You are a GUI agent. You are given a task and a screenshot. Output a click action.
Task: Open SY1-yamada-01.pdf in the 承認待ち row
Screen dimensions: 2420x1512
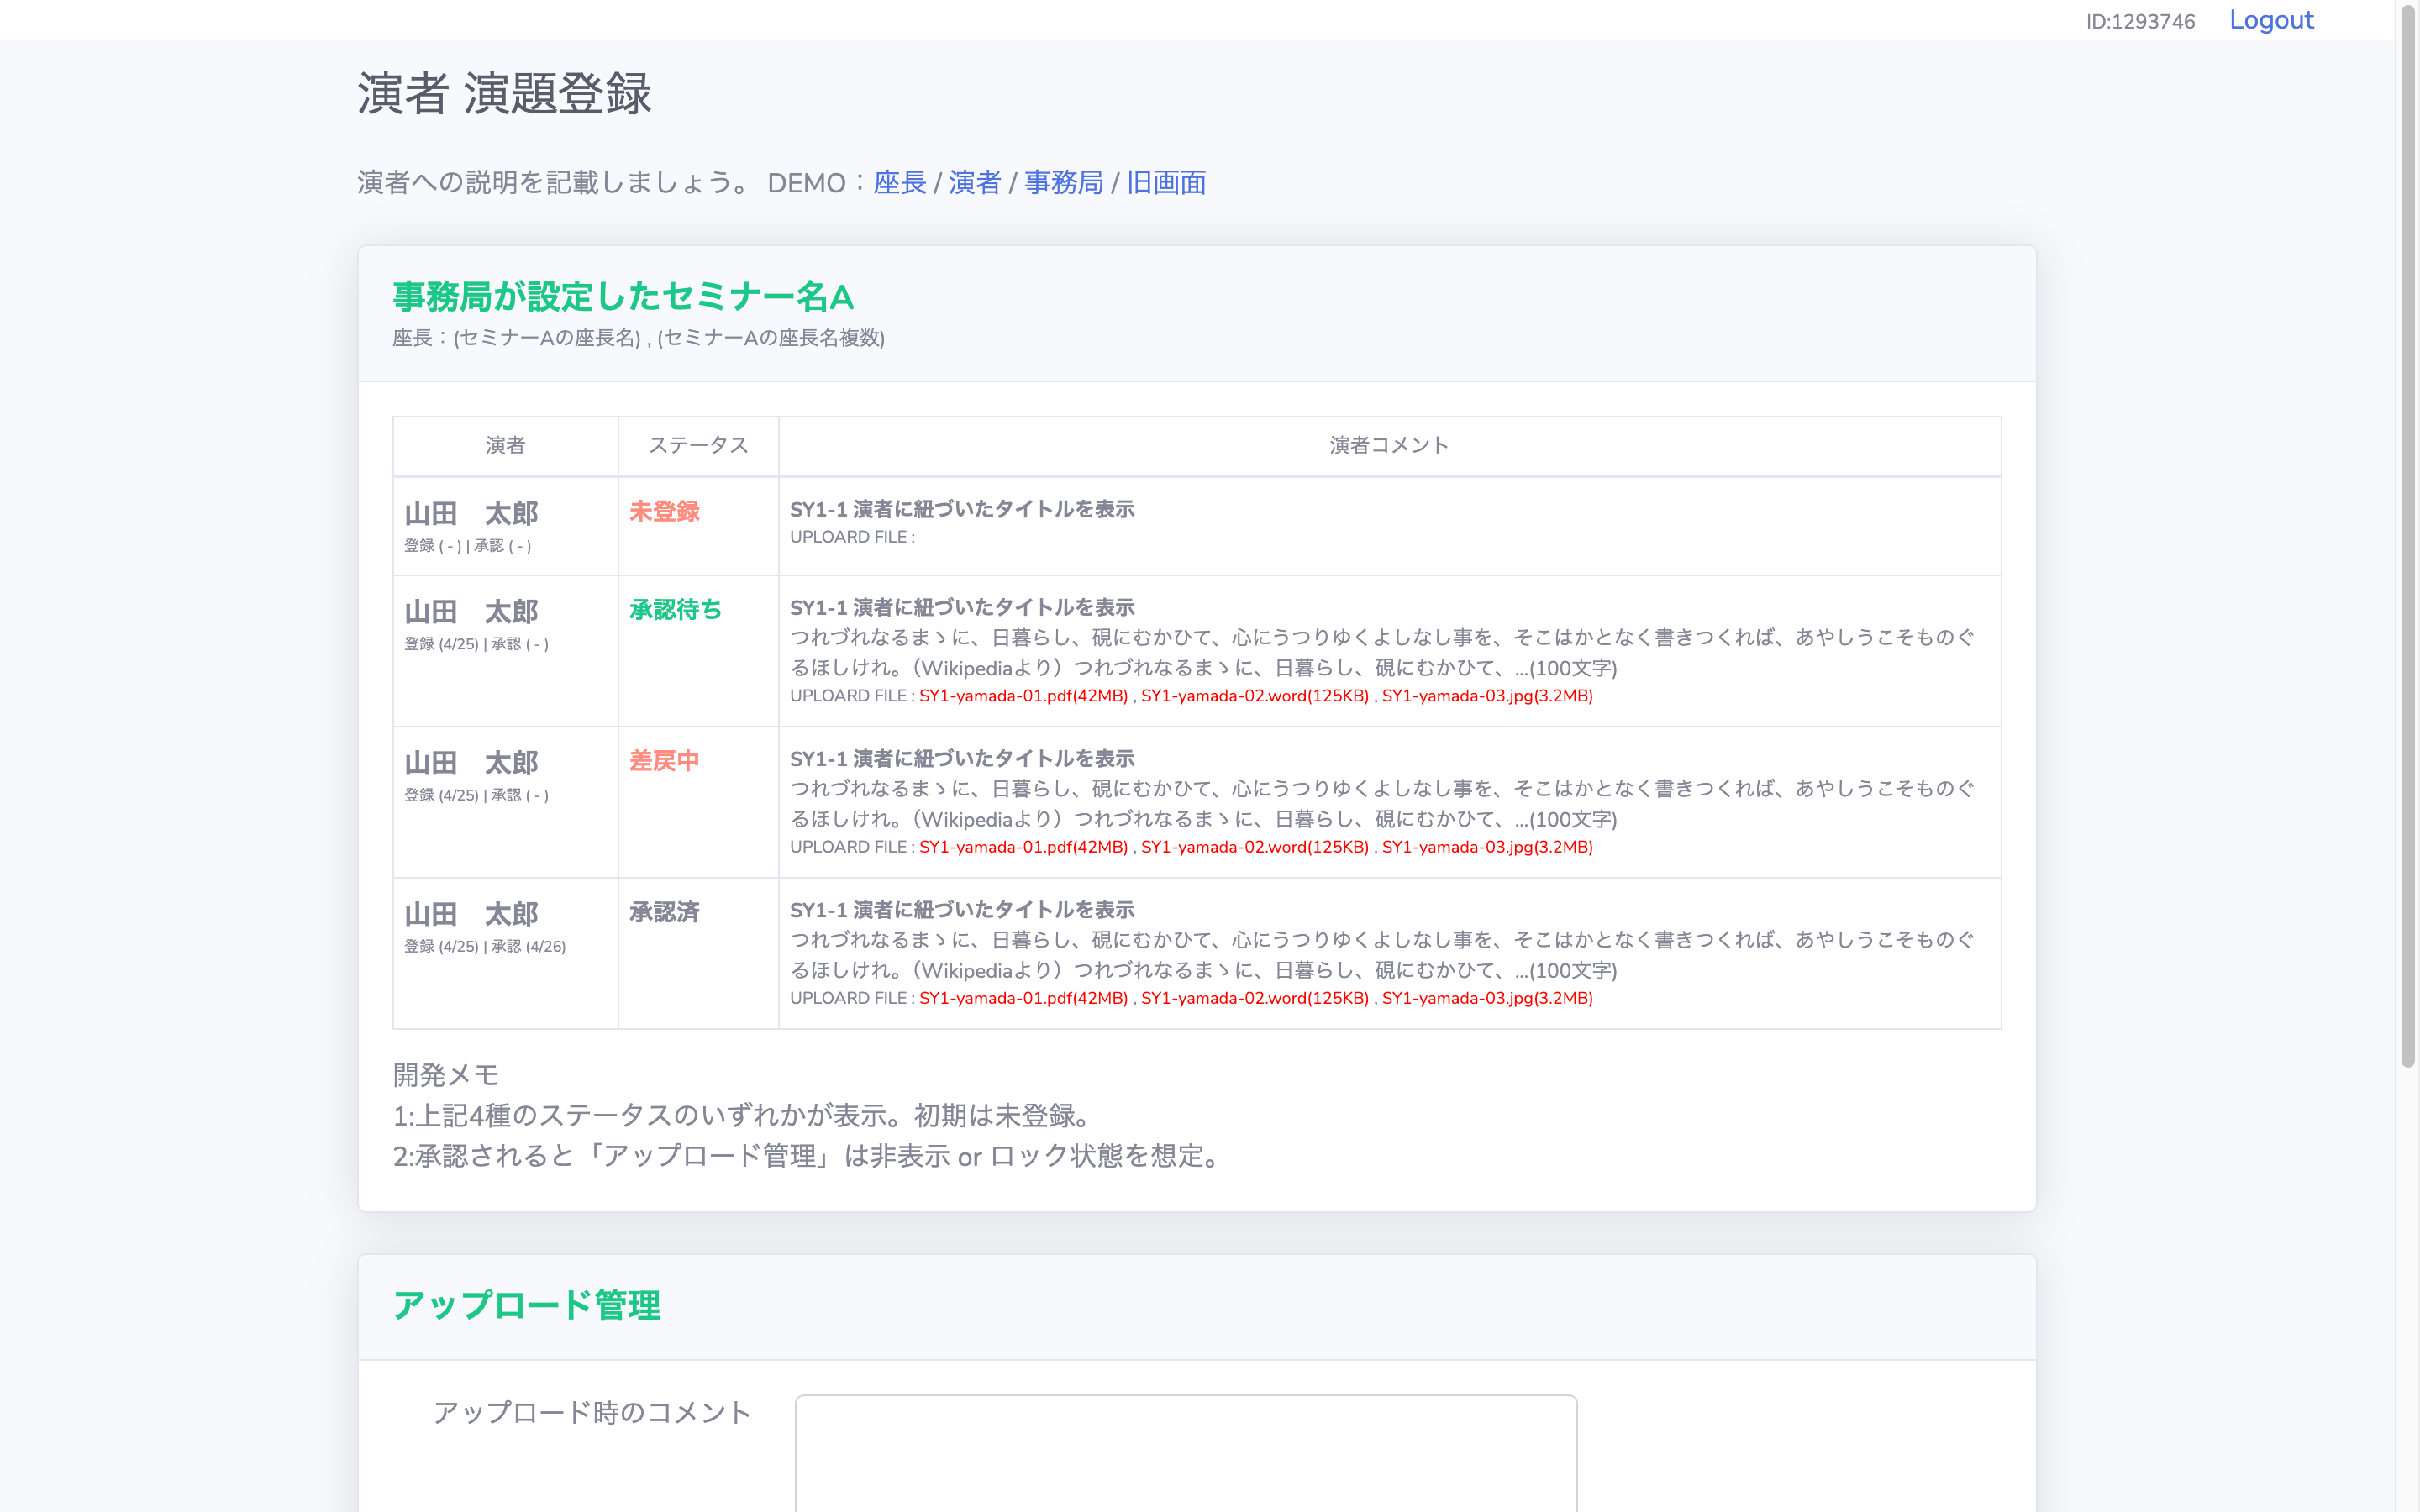[1022, 696]
